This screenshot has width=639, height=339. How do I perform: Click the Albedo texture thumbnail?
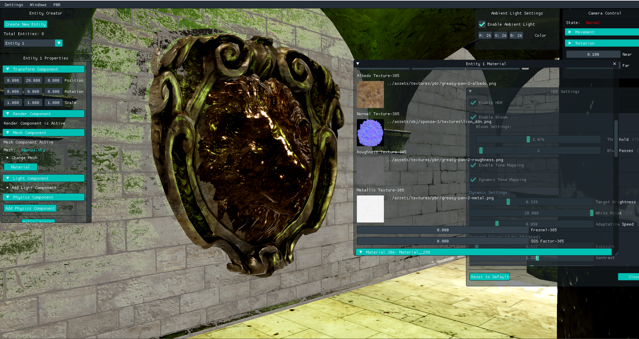tap(370, 95)
